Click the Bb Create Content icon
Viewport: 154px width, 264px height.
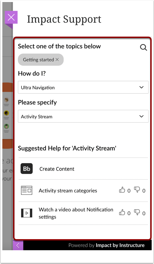coord(27,169)
